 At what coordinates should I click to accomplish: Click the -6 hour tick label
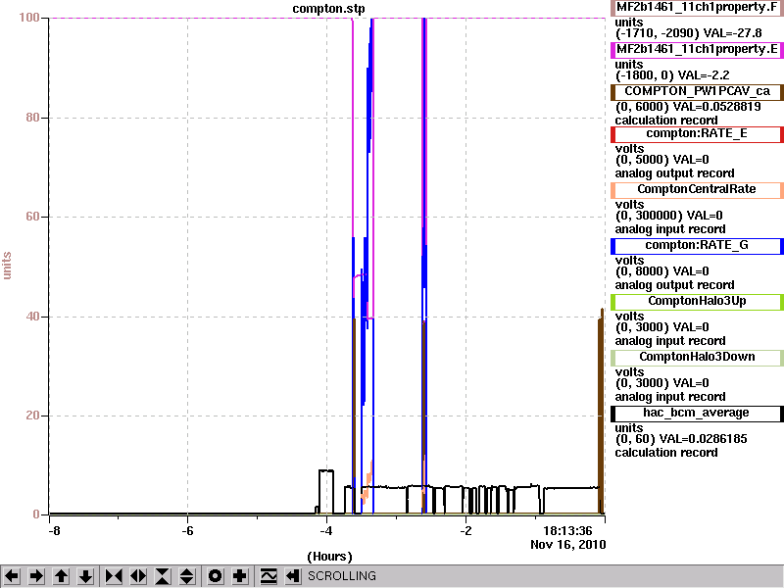pyautogui.click(x=187, y=530)
